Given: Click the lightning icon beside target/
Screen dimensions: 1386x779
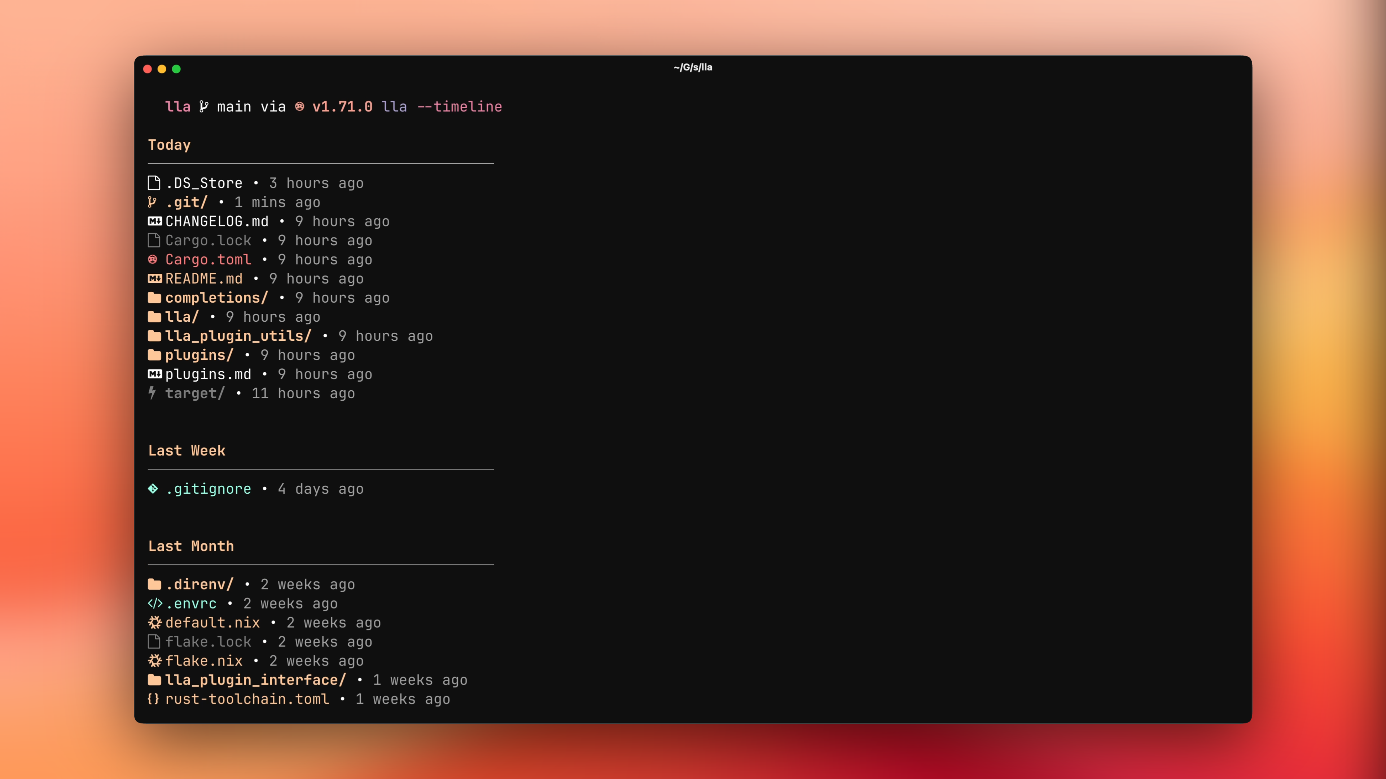Looking at the screenshot, I should click(x=152, y=393).
